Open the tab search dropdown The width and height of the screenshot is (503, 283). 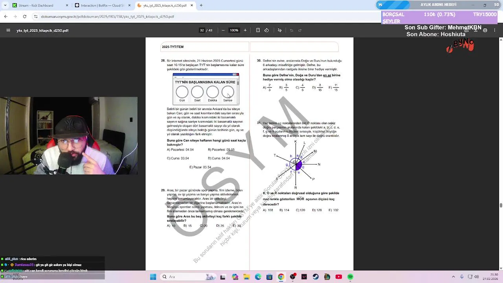tap(5, 6)
